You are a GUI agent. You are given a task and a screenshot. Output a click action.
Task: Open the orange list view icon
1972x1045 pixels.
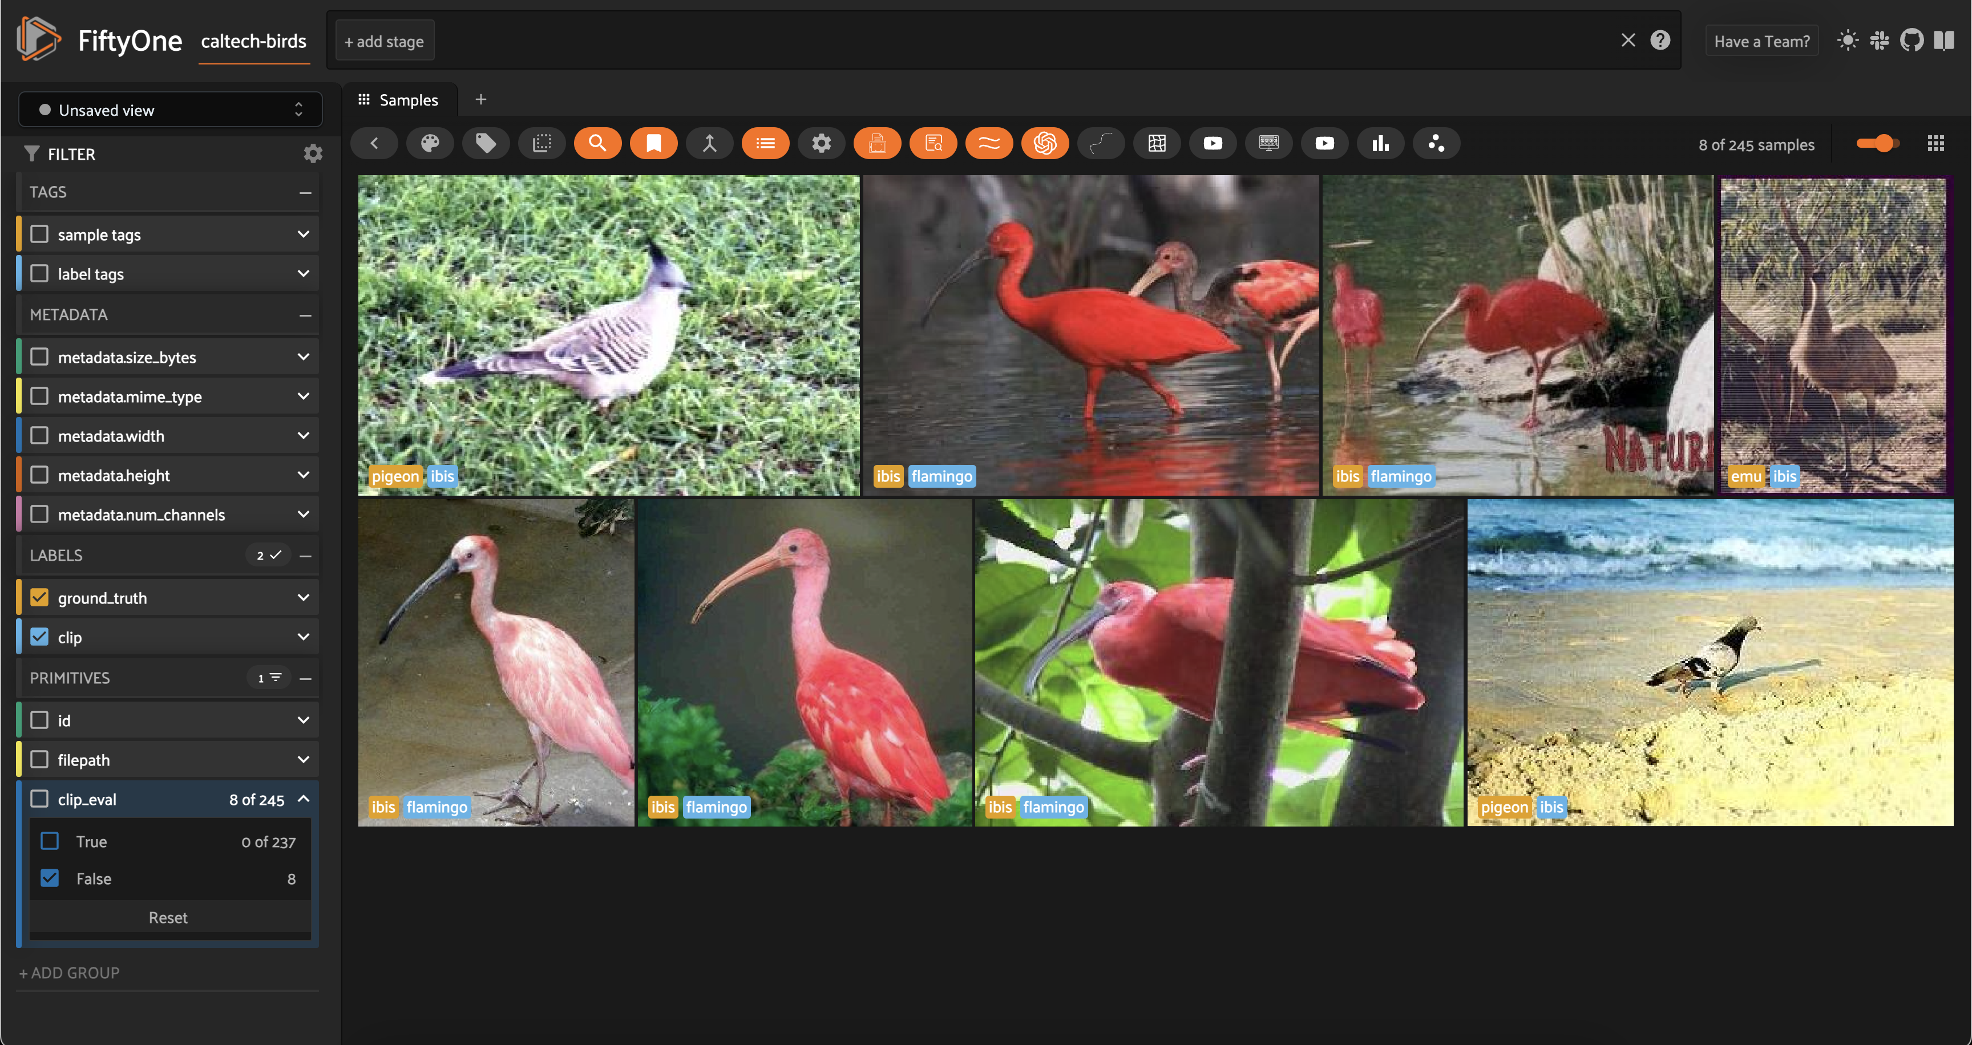coord(765,143)
